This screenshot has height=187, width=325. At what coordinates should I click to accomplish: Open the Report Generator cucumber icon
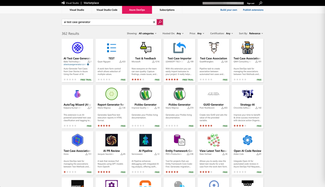click(x=111, y=94)
